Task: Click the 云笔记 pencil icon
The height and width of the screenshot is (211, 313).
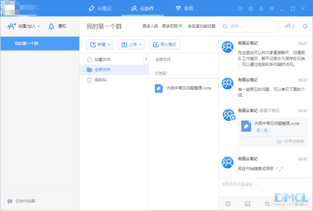Action: tap(91, 9)
